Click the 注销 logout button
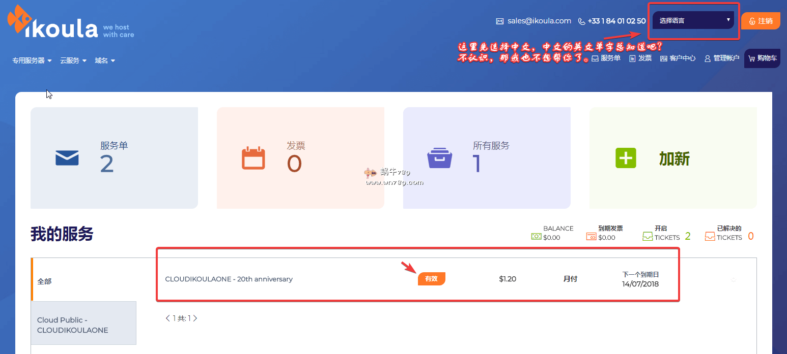Viewport: 787px width, 354px height. click(x=761, y=21)
